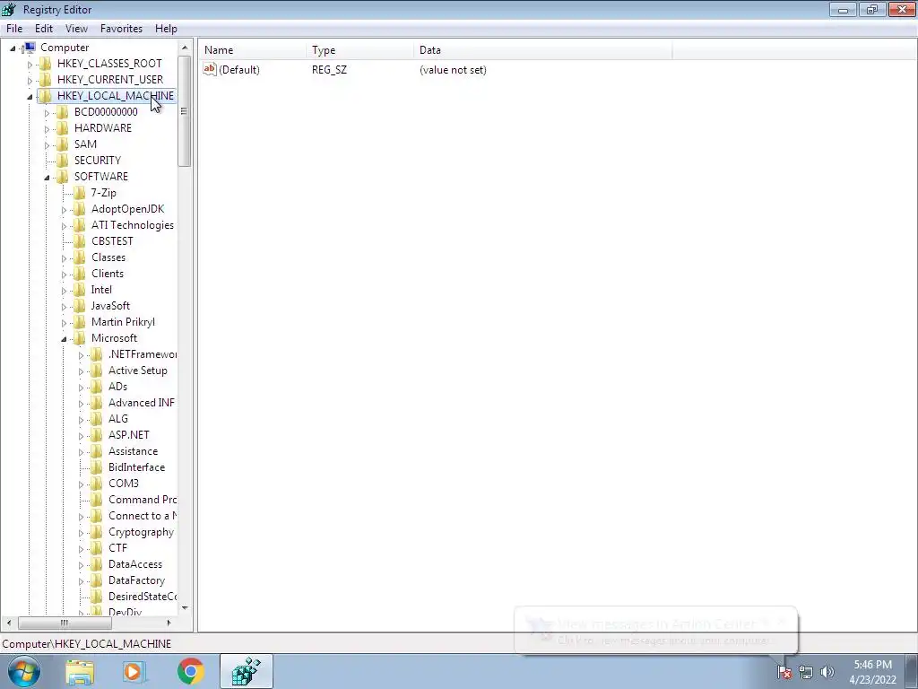Click the Martin Prikryl folder icon

click(x=80, y=322)
